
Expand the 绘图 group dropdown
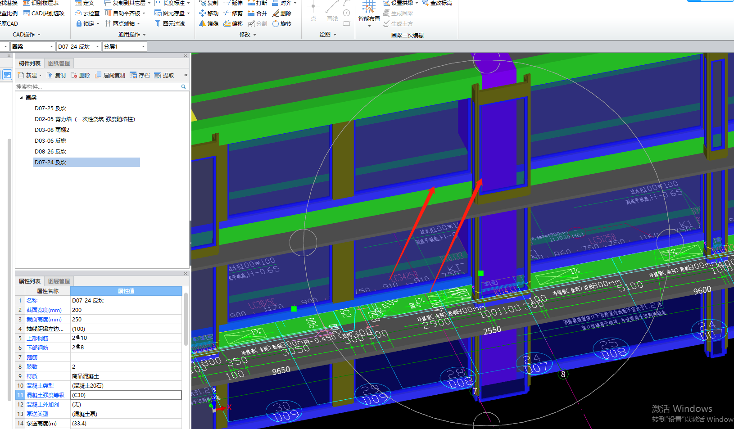click(x=328, y=34)
